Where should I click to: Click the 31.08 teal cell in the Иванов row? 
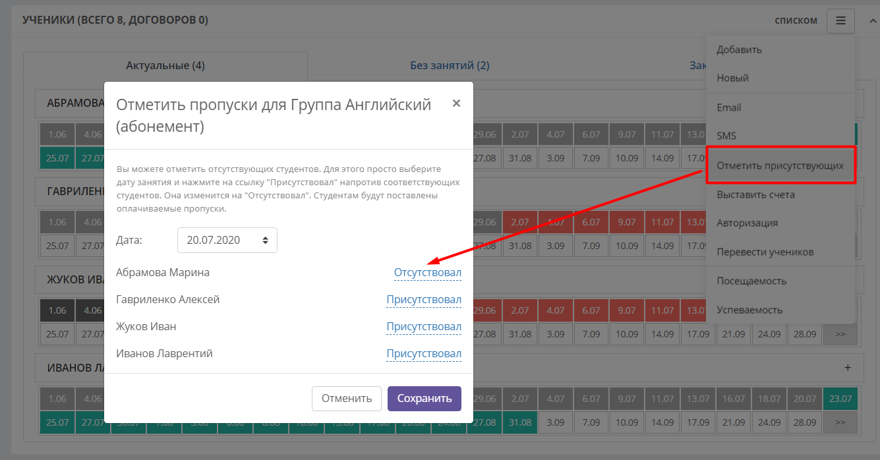coord(520,422)
